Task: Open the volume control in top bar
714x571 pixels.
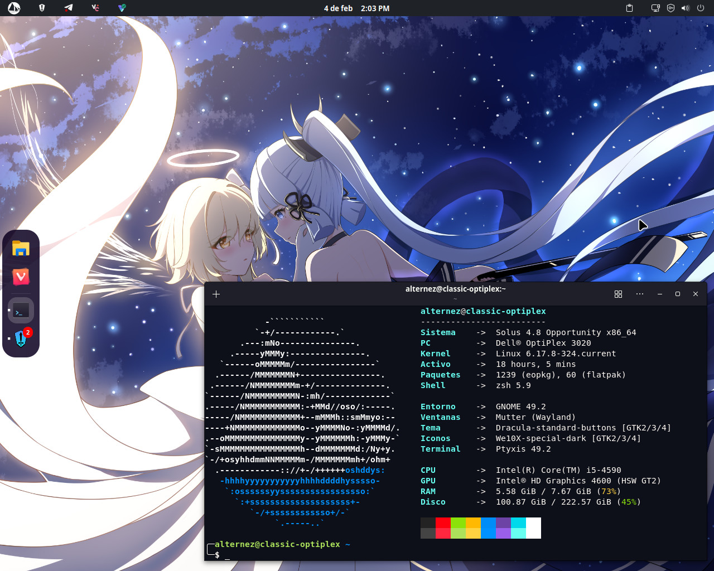Action: click(x=686, y=8)
